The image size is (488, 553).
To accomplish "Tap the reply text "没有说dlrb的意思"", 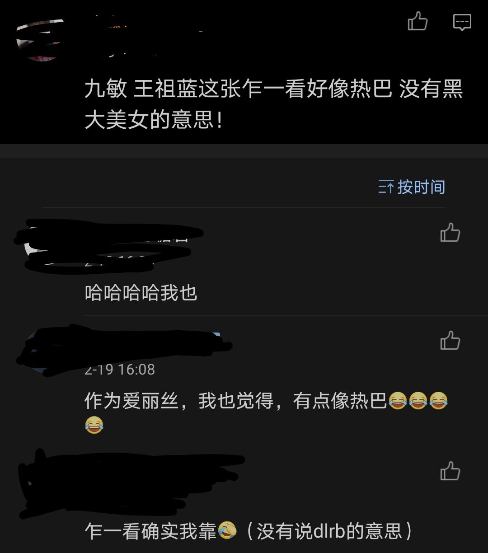I will click(329, 531).
